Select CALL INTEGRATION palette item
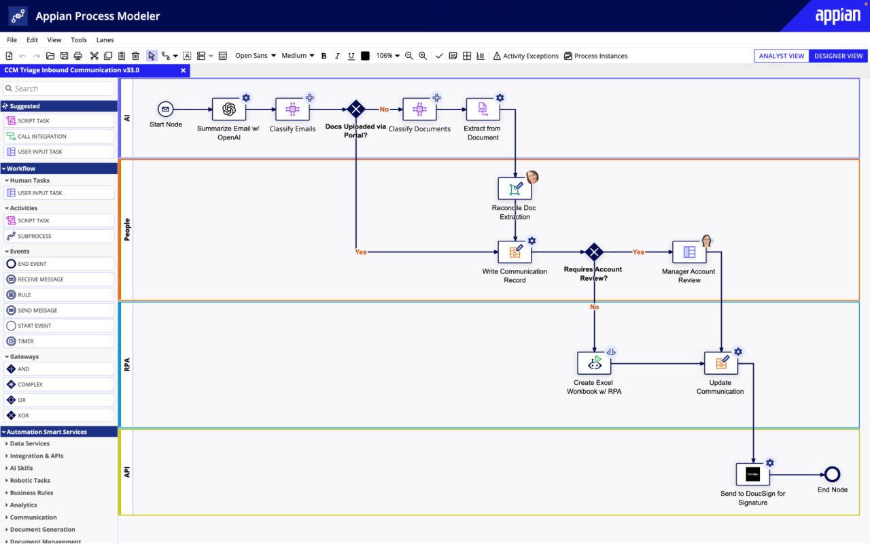870x544 pixels. point(59,136)
